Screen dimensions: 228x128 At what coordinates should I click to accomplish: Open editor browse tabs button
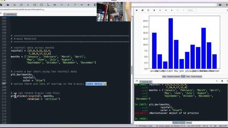pos(1,14)
